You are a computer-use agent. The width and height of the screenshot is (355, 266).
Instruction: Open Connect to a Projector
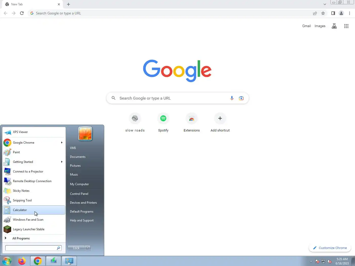pos(34,172)
